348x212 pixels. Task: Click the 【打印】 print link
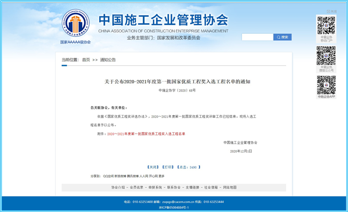point(167,167)
